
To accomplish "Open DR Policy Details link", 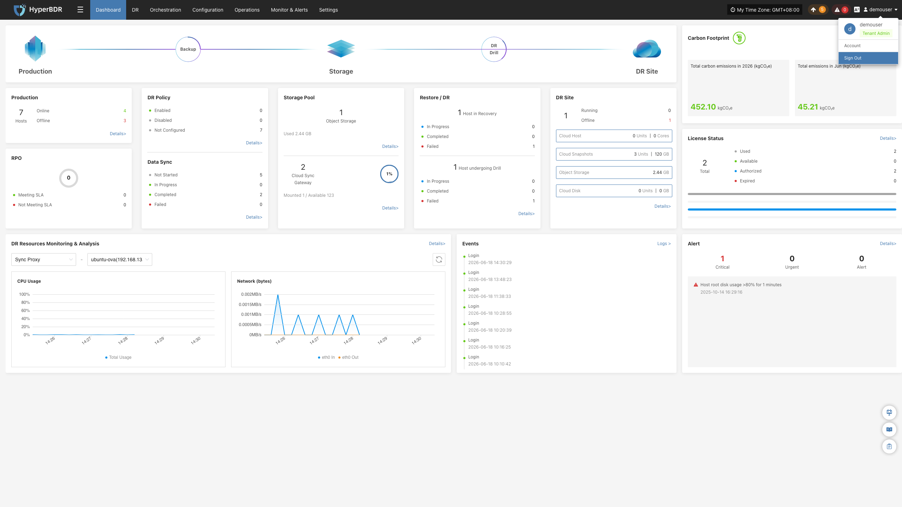I will (x=254, y=143).
